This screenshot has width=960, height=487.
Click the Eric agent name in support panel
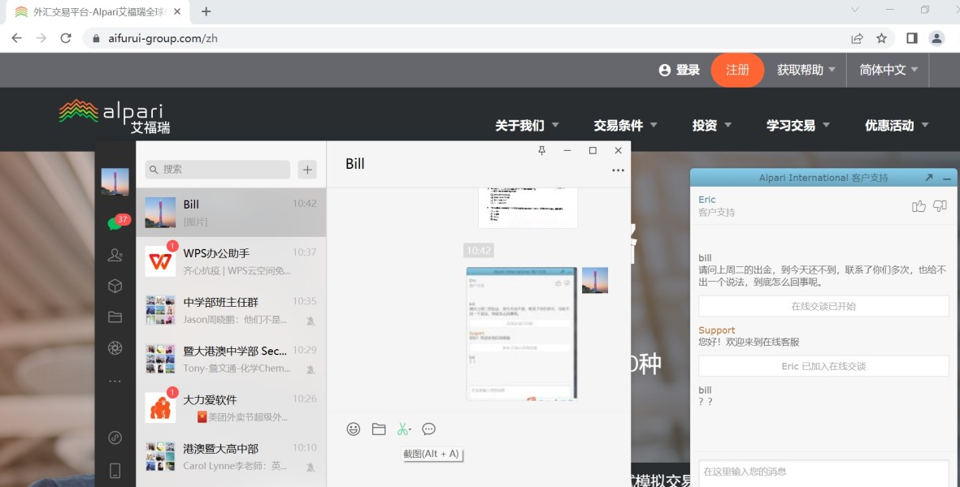[x=706, y=199]
